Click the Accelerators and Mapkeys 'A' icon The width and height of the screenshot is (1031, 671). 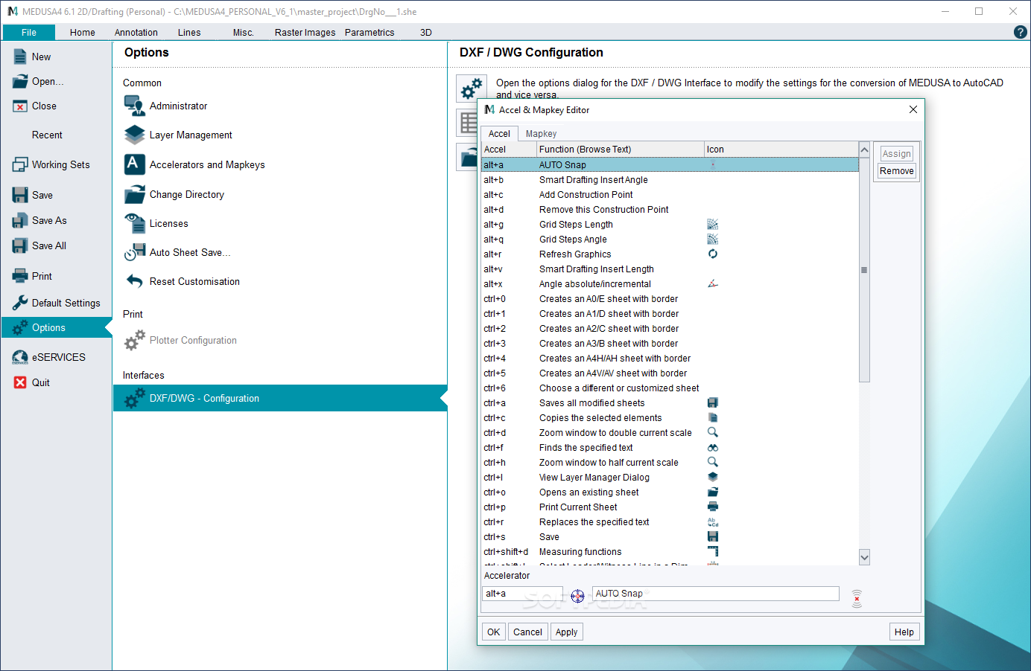(135, 164)
